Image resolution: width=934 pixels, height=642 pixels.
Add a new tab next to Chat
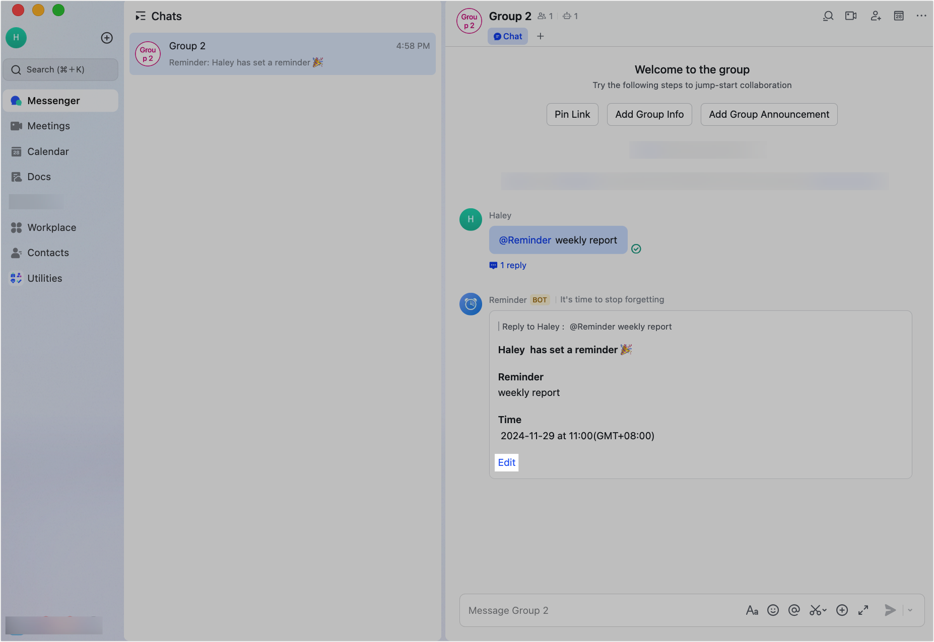(541, 36)
